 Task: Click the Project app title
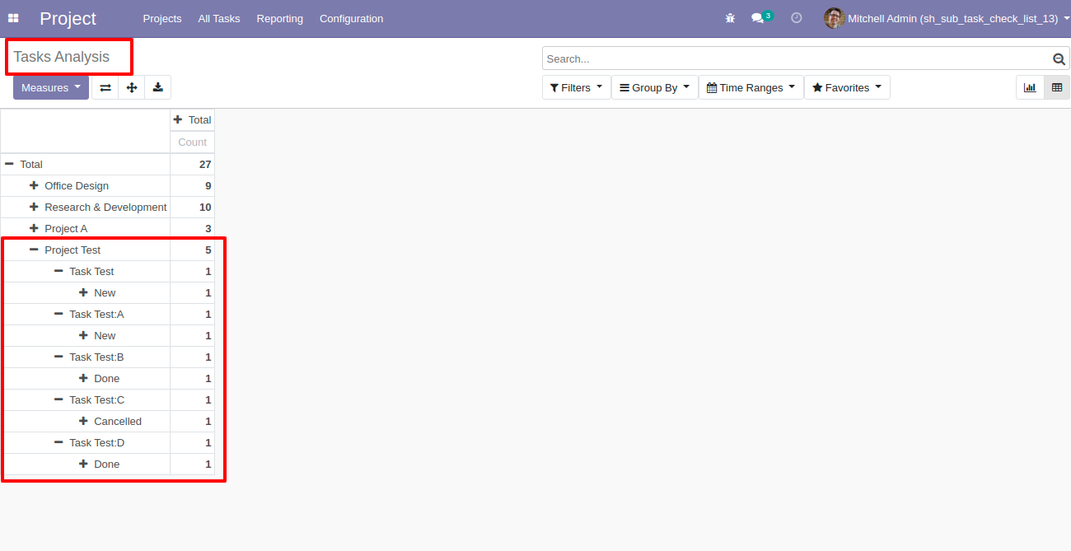68,18
